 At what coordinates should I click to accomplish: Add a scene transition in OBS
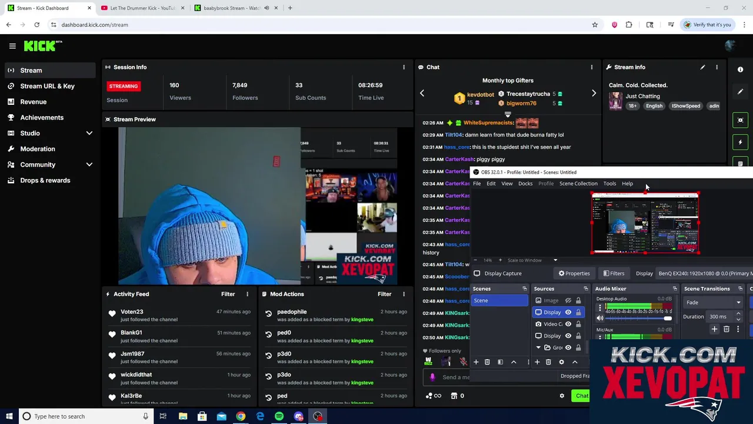click(714, 329)
